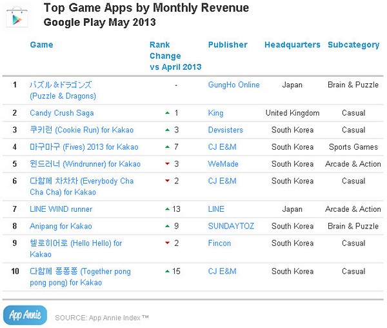Click green up arrow in LINE WIND runner row
This screenshot has width=387, height=328.
(167, 209)
